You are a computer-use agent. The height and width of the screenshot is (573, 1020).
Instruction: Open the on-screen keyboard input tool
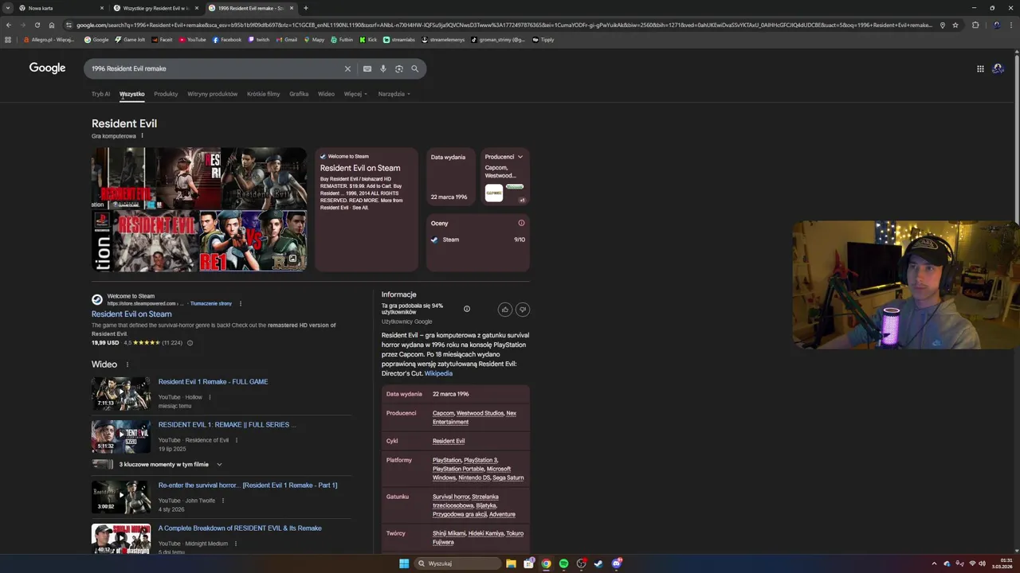(x=367, y=68)
